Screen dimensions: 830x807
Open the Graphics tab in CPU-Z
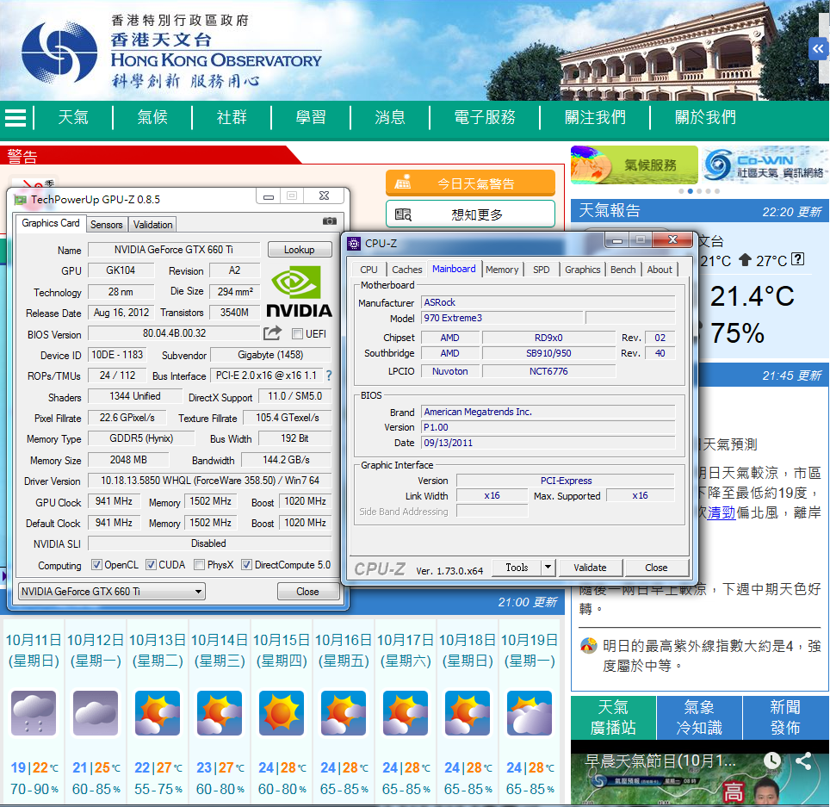point(582,270)
